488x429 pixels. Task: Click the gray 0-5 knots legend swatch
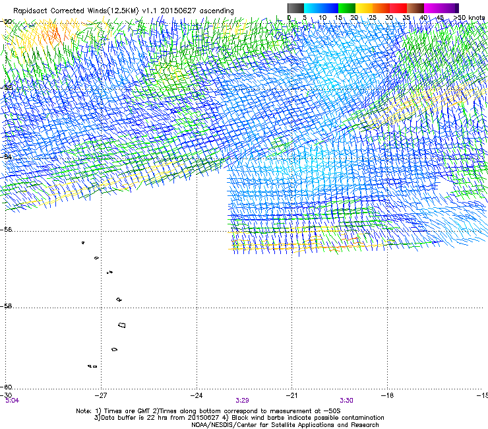[x=295, y=8]
